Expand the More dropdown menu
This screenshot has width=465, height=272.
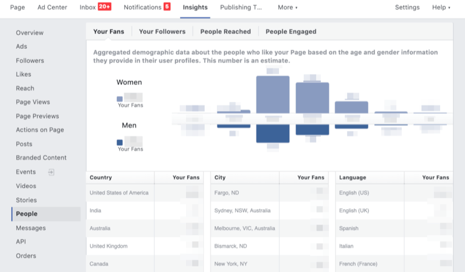tap(288, 8)
